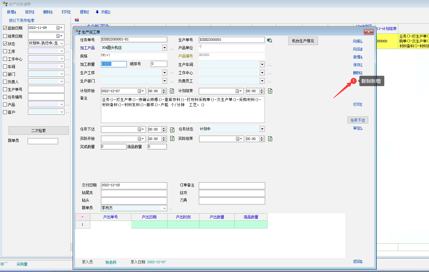The width and height of the screenshot is (429, 272).
Task: Increase the 计划开始 time with spinner up arrow
Action: [164, 90]
